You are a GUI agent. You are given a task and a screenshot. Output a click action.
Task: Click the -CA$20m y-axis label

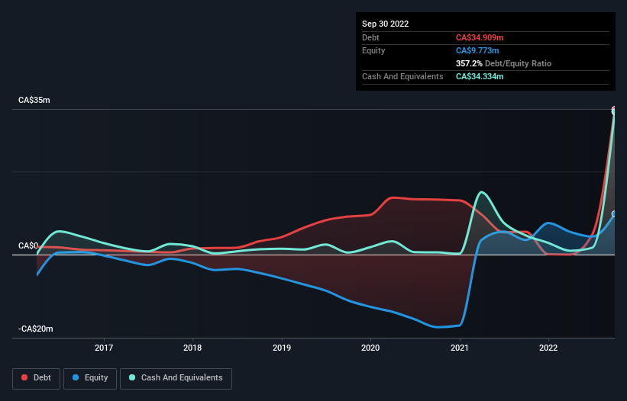(36, 329)
